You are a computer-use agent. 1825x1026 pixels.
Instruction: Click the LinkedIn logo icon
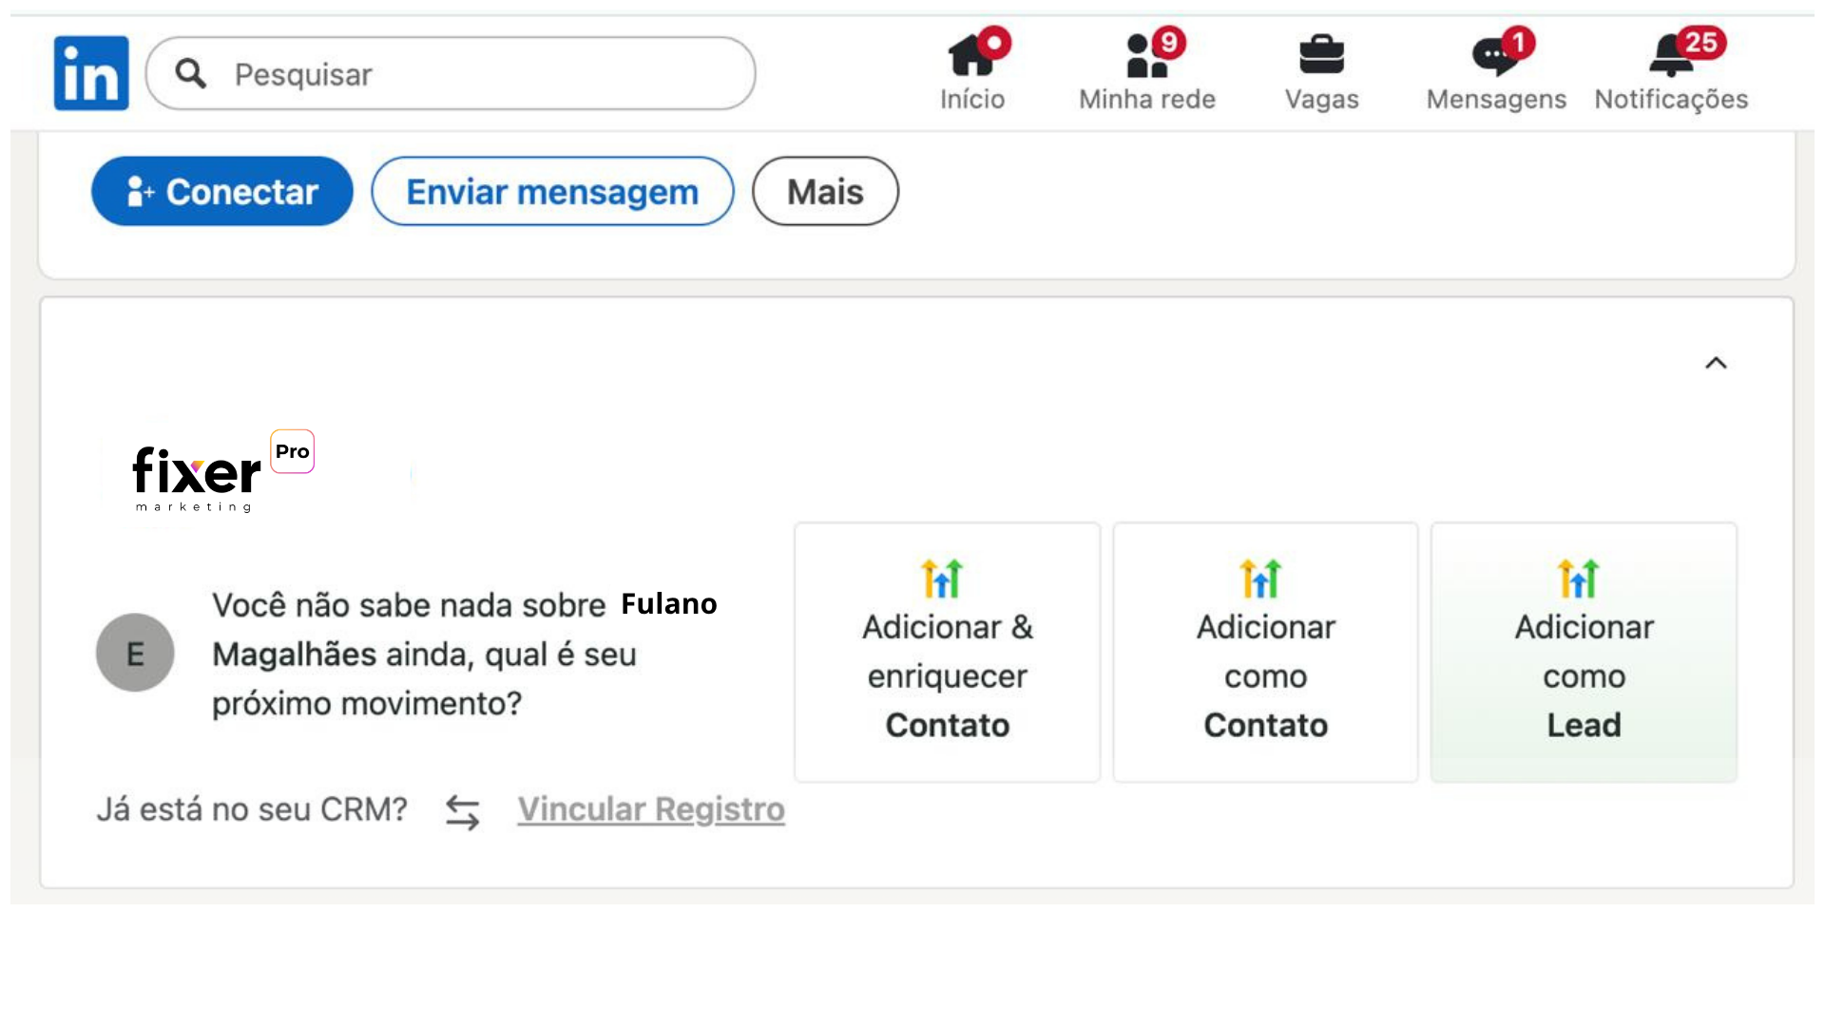tap(91, 73)
